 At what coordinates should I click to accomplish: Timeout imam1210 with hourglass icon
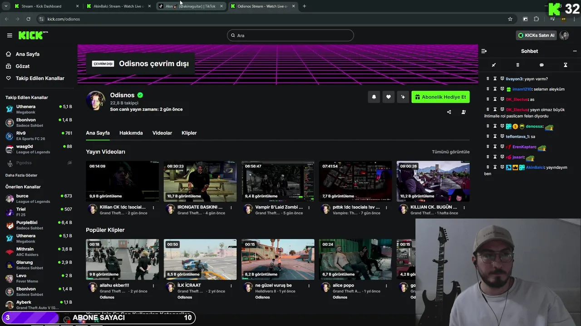click(x=495, y=89)
